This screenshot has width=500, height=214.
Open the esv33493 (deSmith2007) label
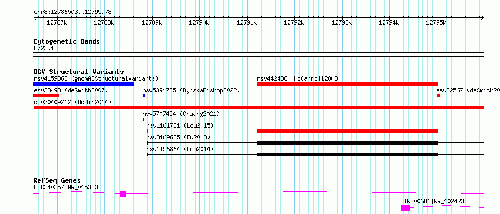71,90
